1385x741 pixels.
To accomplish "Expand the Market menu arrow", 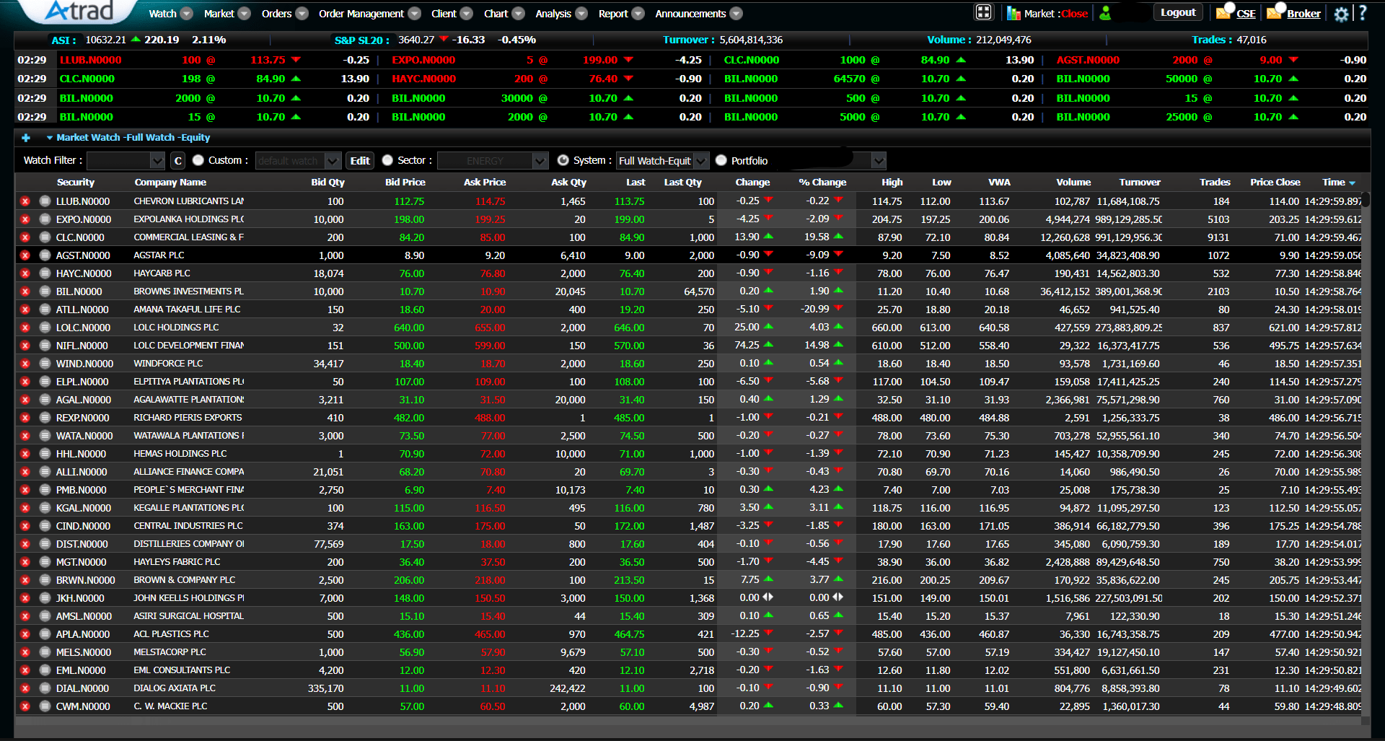I will click(x=244, y=14).
